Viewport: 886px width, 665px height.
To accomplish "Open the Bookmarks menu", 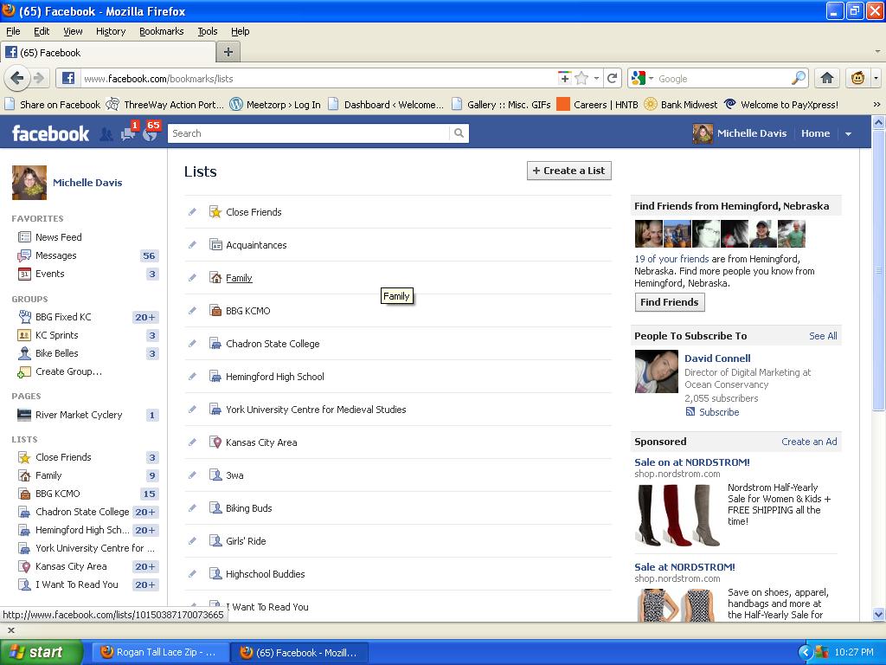I will point(162,31).
